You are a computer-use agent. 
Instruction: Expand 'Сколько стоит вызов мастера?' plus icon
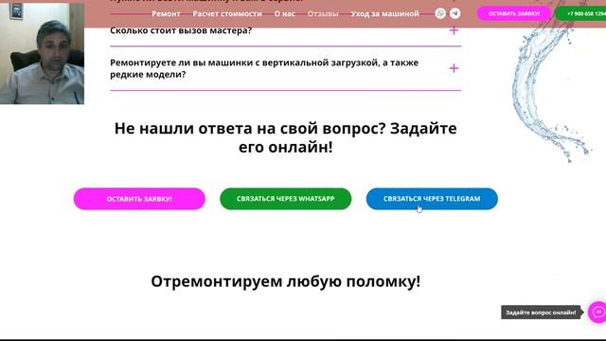click(454, 30)
